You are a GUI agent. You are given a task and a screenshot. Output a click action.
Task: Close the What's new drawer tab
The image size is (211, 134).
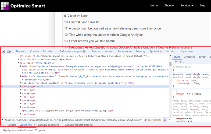pos(35,125)
